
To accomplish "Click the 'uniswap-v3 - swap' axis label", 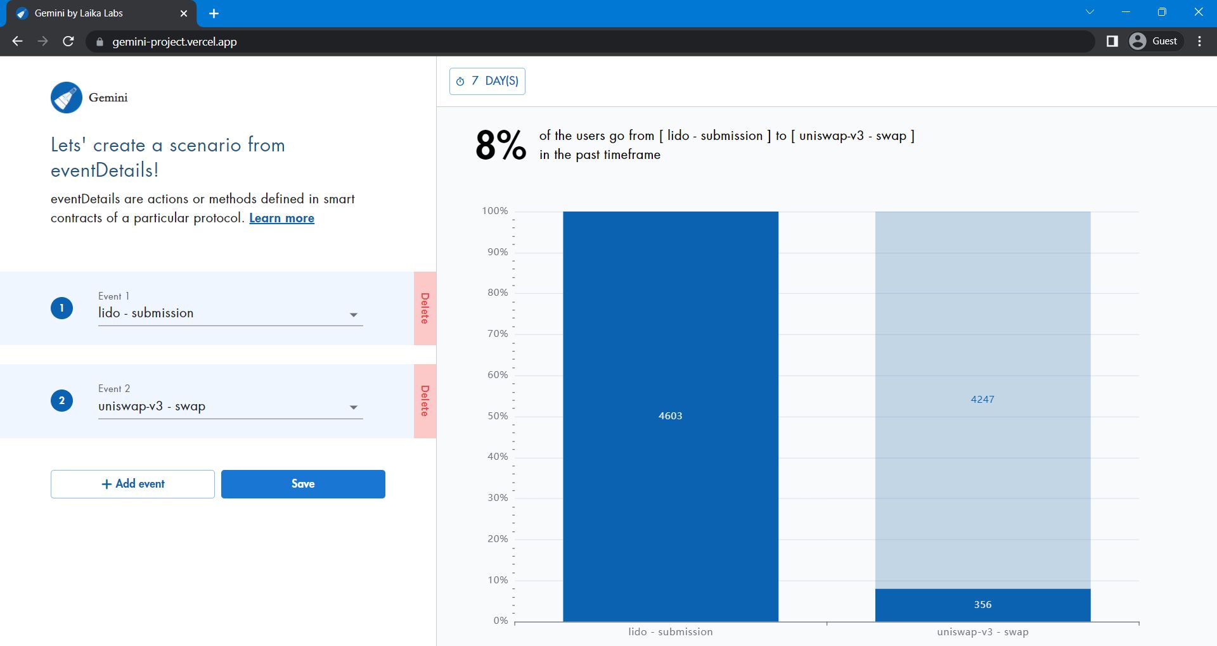I will [982, 632].
